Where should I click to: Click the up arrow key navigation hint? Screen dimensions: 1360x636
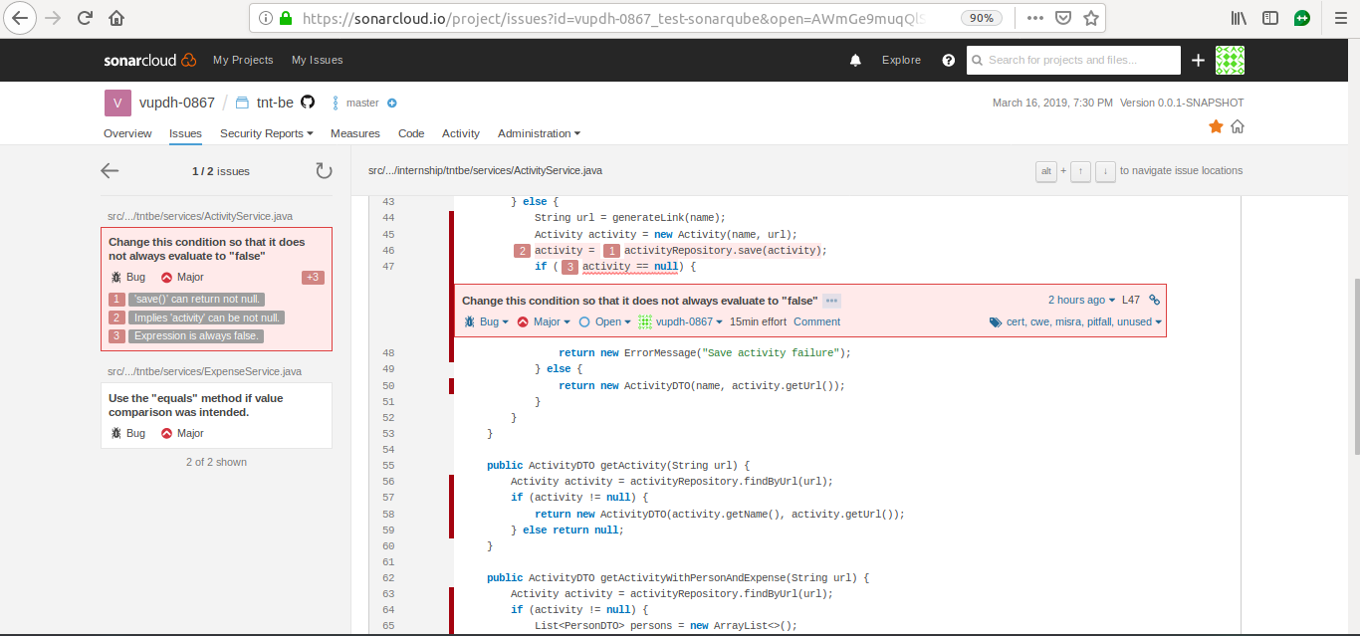point(1081,171)
